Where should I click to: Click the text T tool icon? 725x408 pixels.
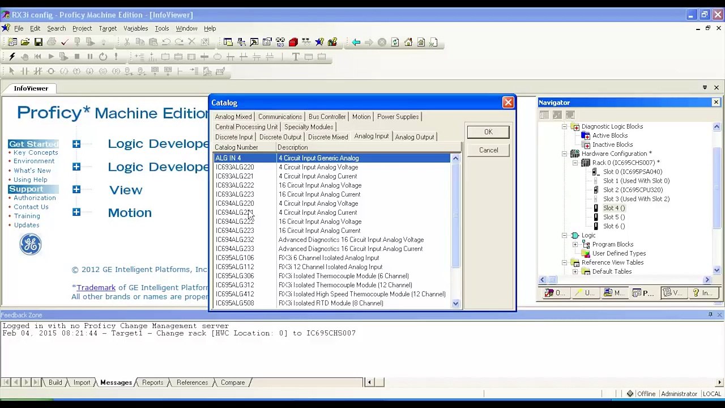pyautogui.click(x=295, y=57)
